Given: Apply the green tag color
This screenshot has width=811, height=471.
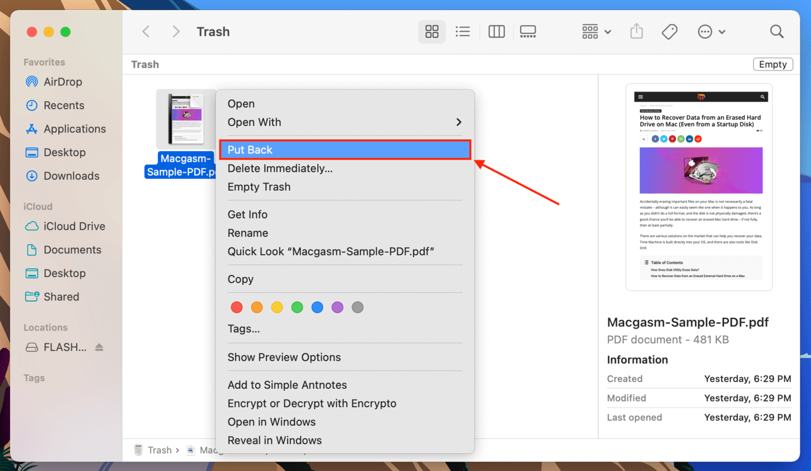Looking at the screenshot, I should [297, 307].
